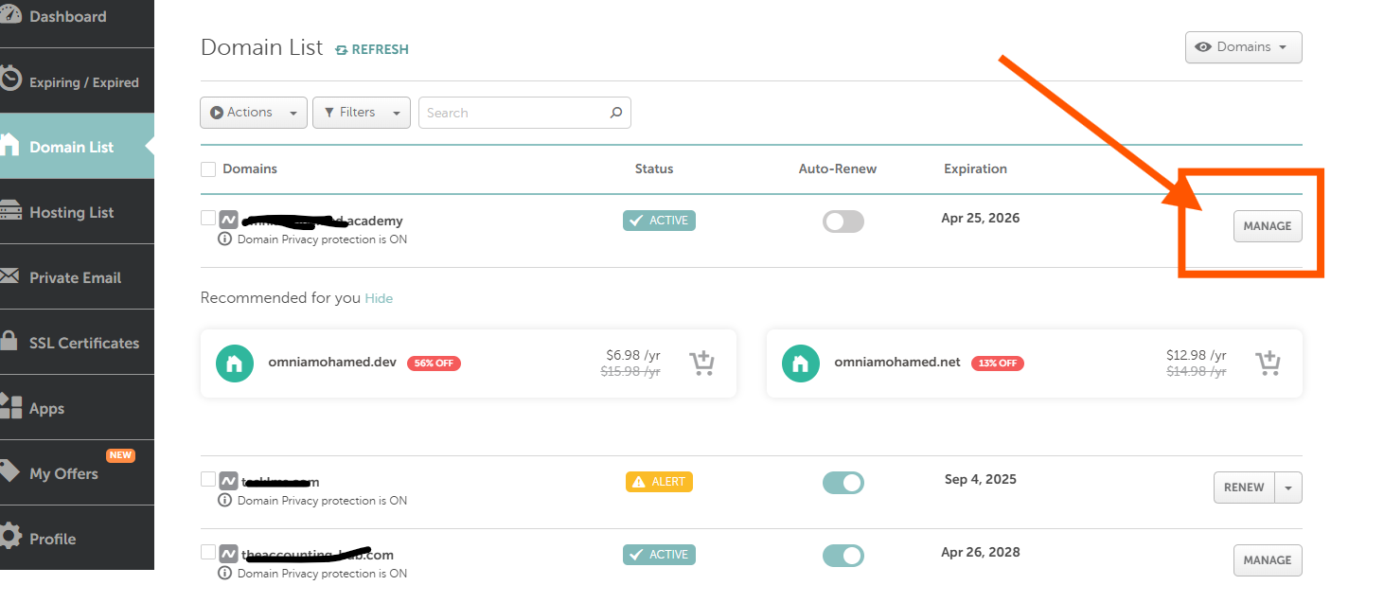Click the green house icon for omniamohamed.dev
The height and width of the screenshot is (603, 1384).
click(x=235, y=364)
